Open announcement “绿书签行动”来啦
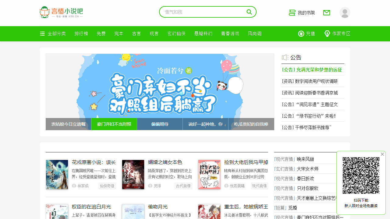390x219 pixels. 309,116
